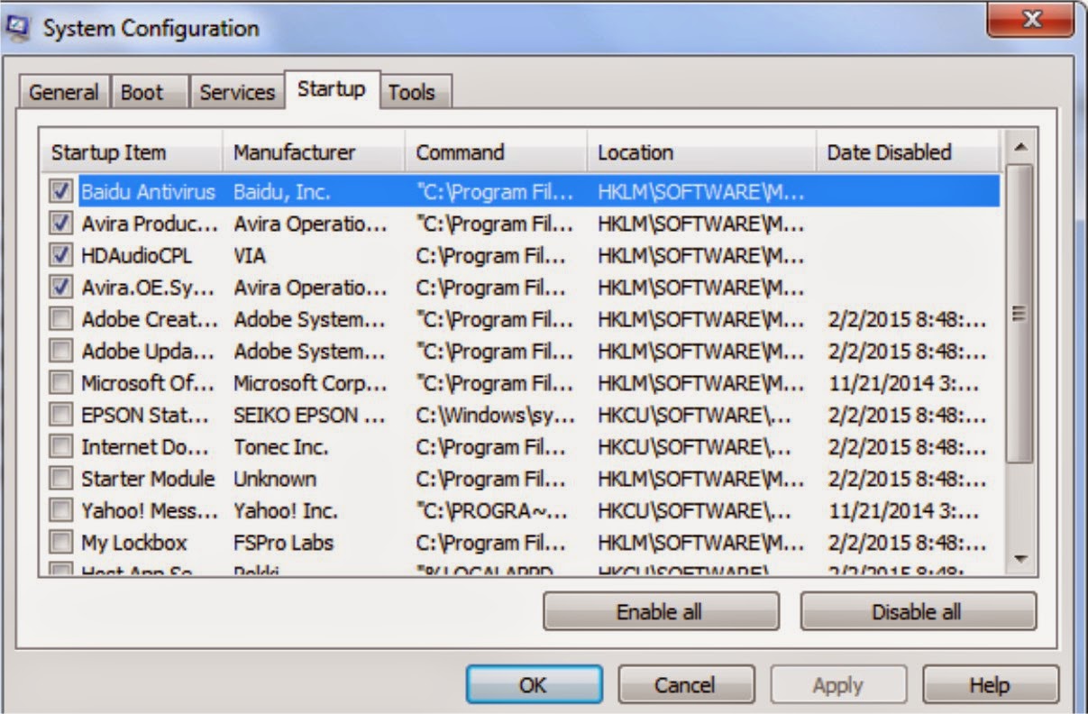Viewport: 1088px width, 714px height.
Task: Enable the Adobe Creat... startup checkbox
Action: pos(61,320)
